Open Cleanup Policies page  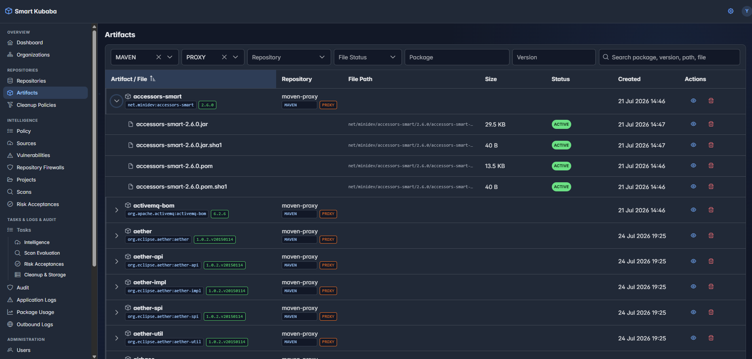[x=45, y=105]
